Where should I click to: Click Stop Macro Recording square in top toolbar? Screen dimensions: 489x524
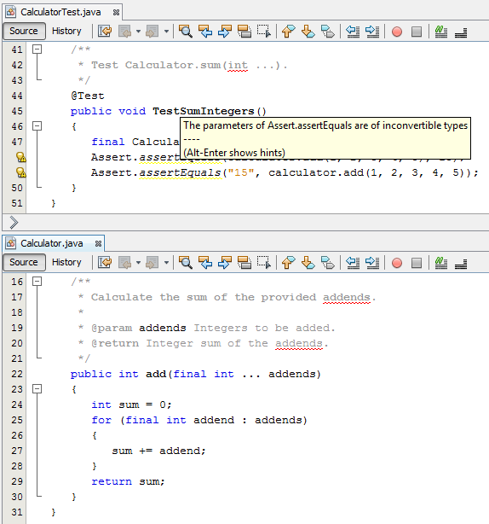pos(417,32)
